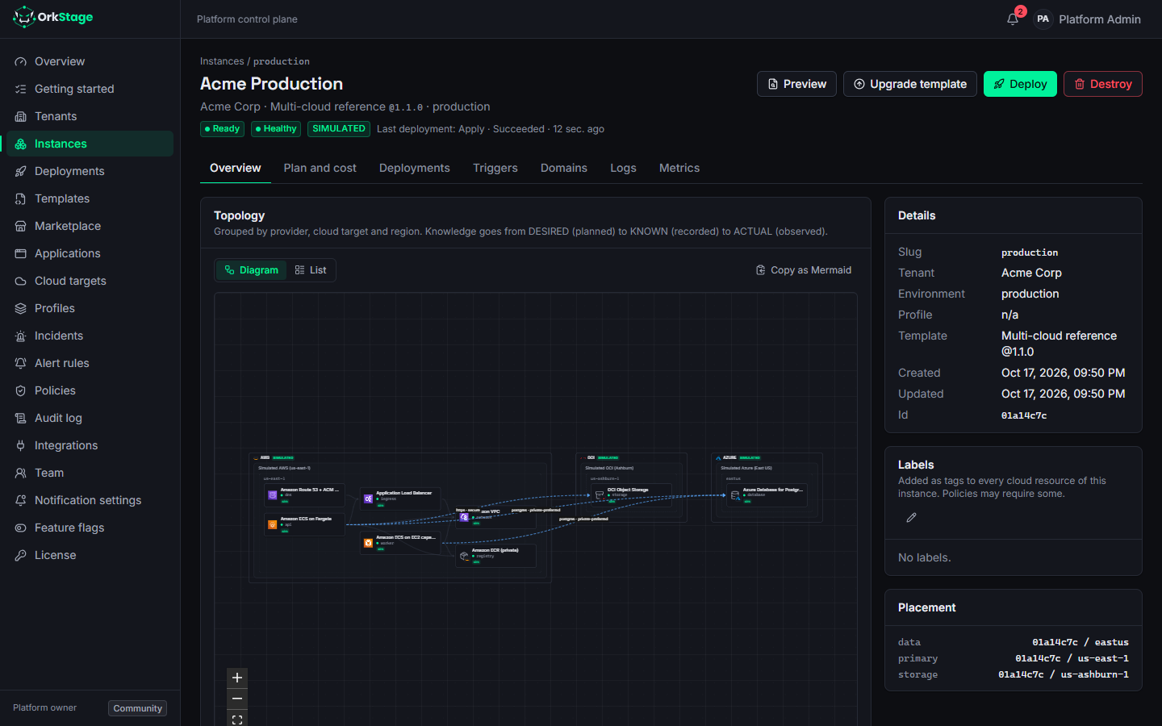
Task: Click the License key icon
Action: [x=21, y=555]
